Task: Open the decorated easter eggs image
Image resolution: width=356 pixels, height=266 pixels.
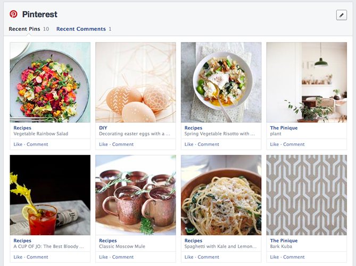Action: 136,82
